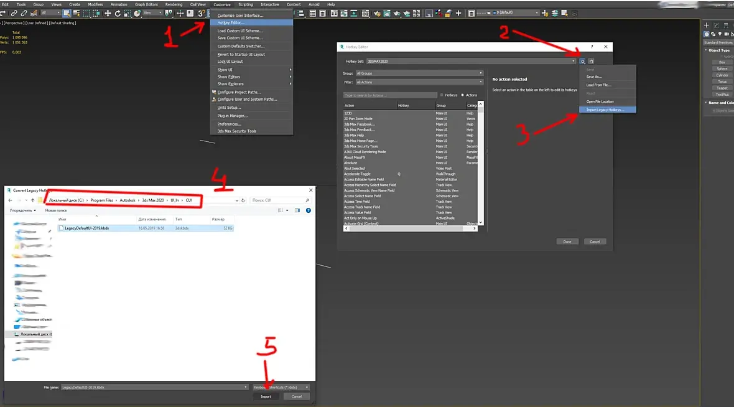The image size is (734, 407).
Task: Open the Hotkey Set dropdown
Action: pyautogui.click(x=471, y=62)
